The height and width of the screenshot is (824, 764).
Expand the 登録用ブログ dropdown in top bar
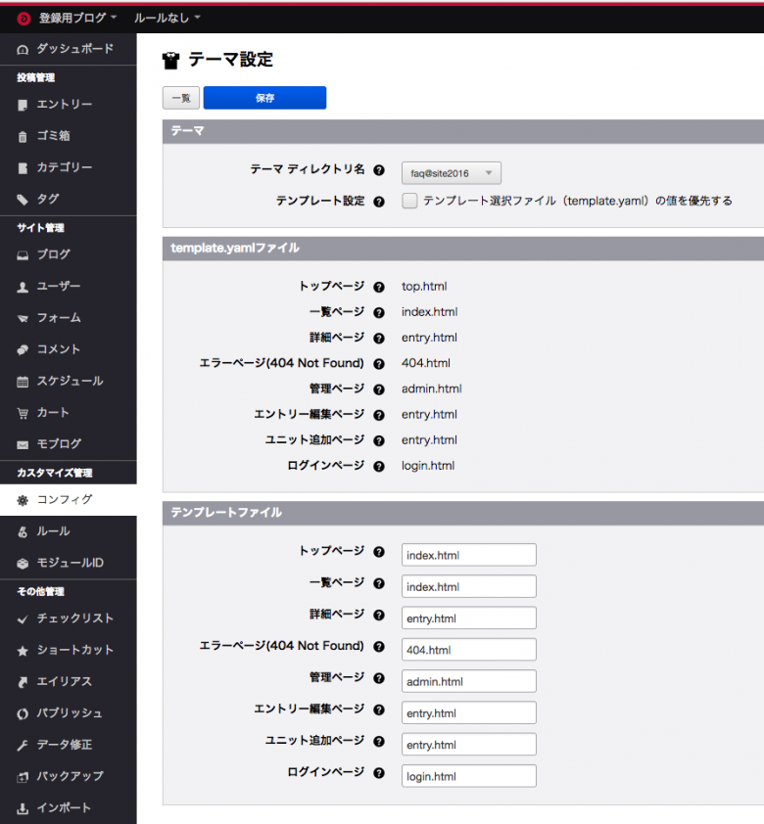click(x=77, y=18)
